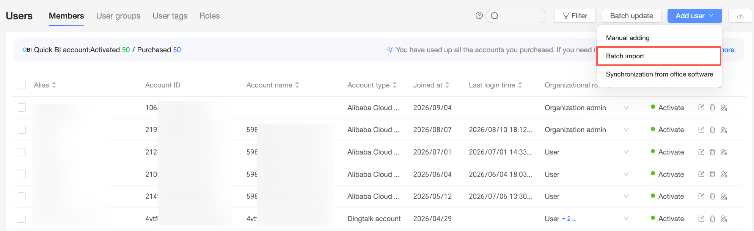
Task: Edit the user joined 2026/06/04
Action: pyautogui.click(x=701, y=174)
